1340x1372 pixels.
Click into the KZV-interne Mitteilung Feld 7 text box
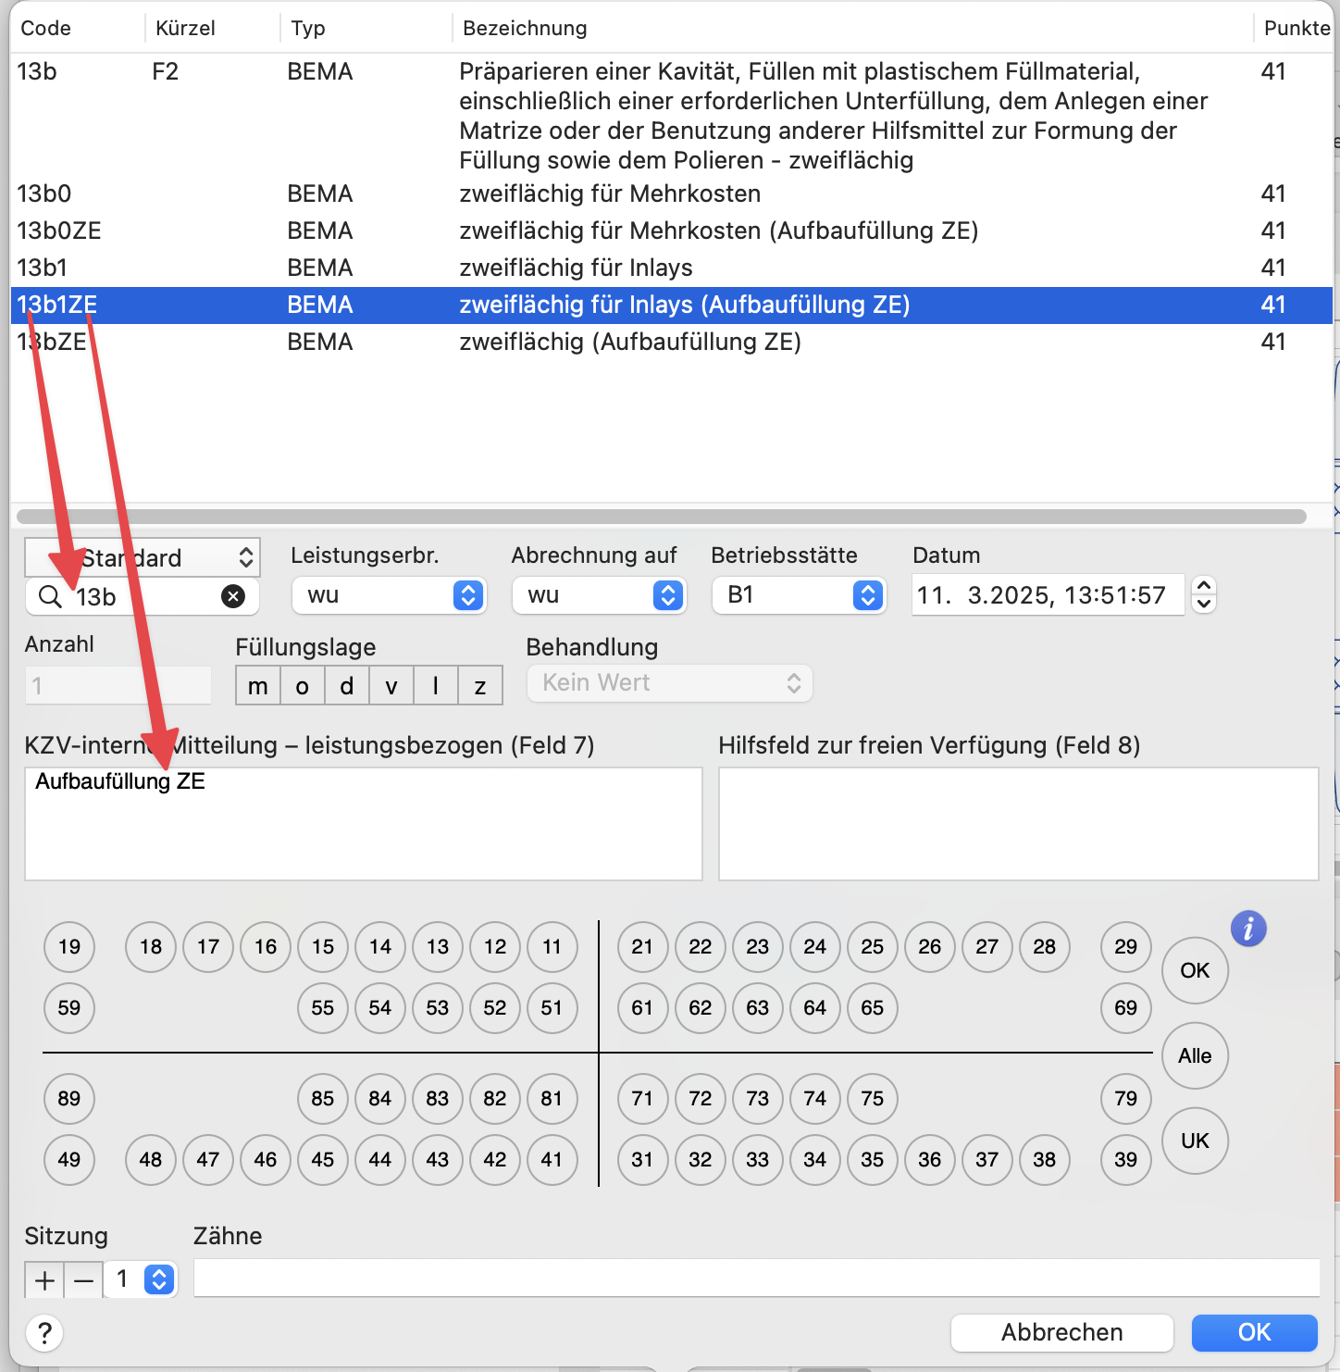tap(364, 824)
